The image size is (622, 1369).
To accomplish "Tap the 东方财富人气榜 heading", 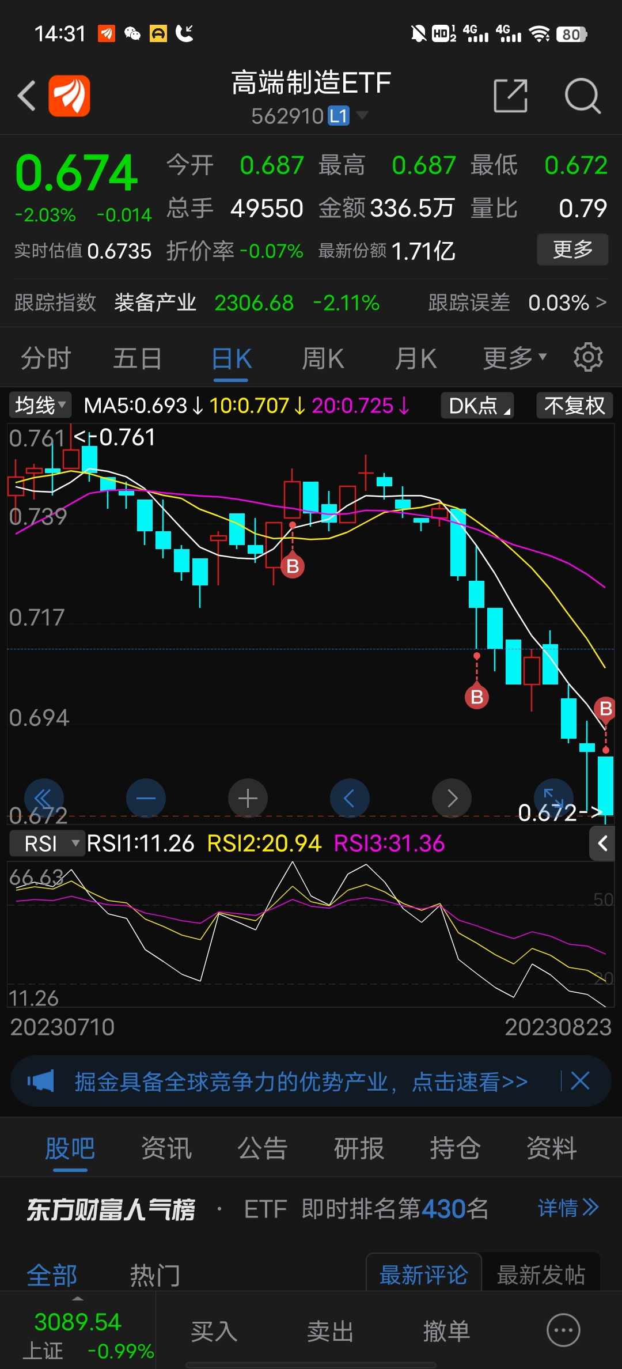I will click(111, 1209).
